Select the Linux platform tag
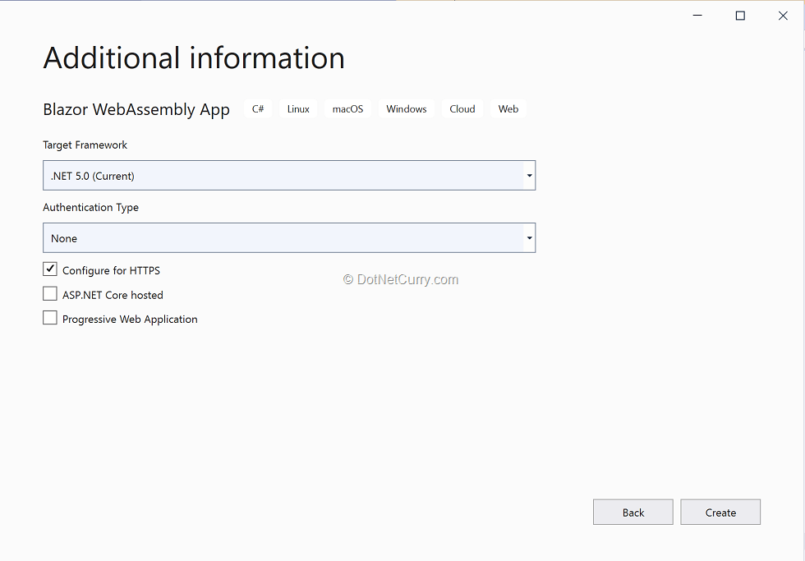Image resolution: width=805 pixels, height=561 pixels. pyautogui.click(x=298, y=109)
